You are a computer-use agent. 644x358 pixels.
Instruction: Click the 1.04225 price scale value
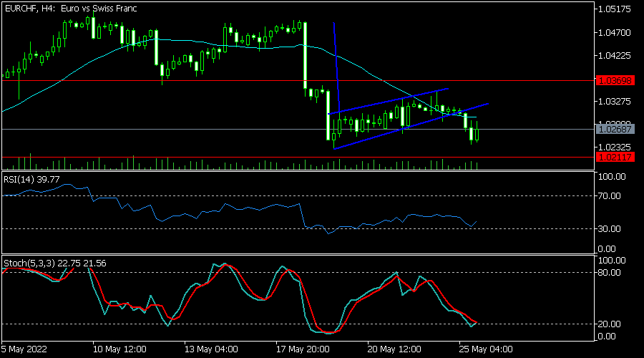615,55
